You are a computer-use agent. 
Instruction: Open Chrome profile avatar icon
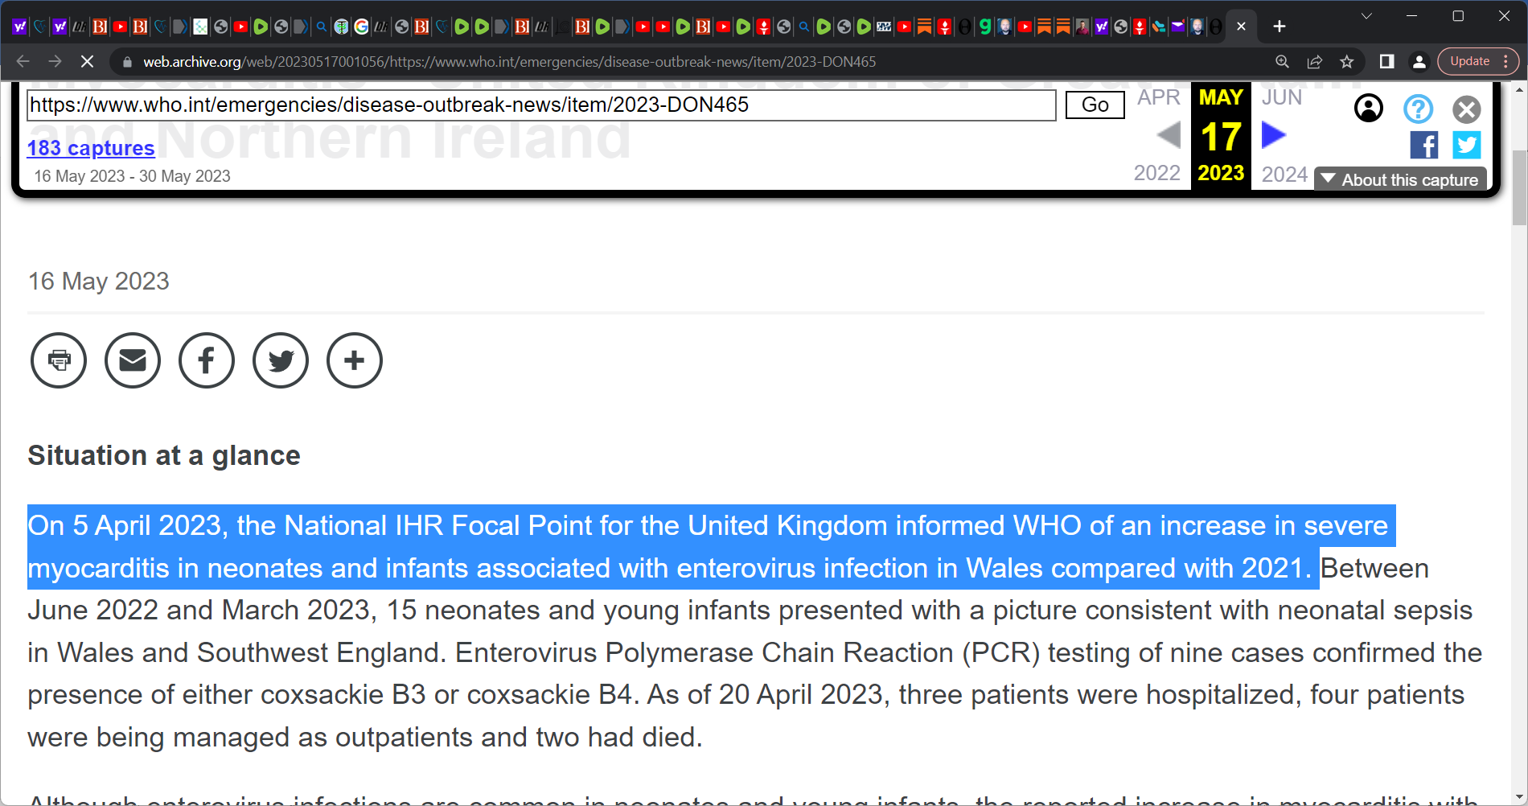coord(1419,61)
